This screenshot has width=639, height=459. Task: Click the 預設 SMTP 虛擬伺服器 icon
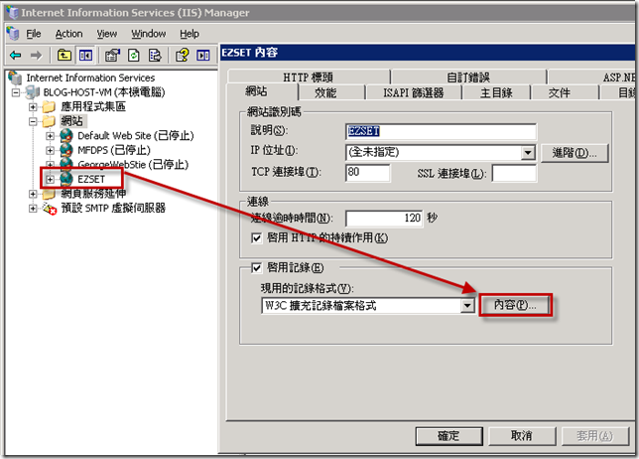pos(50,209)
